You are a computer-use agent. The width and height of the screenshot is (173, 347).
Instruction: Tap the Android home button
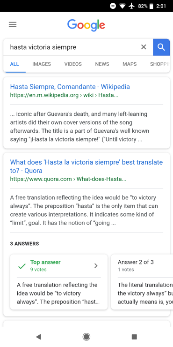(x=86, y=337)
